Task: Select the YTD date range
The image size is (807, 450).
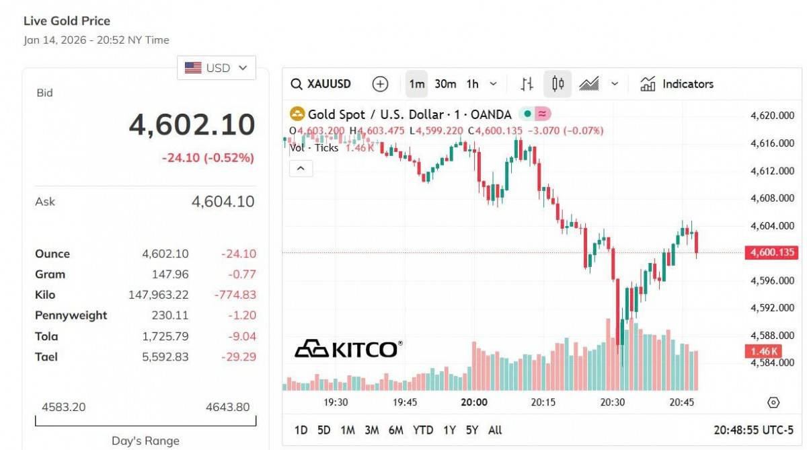Action: pyautogui.click(x=423, y=430)
